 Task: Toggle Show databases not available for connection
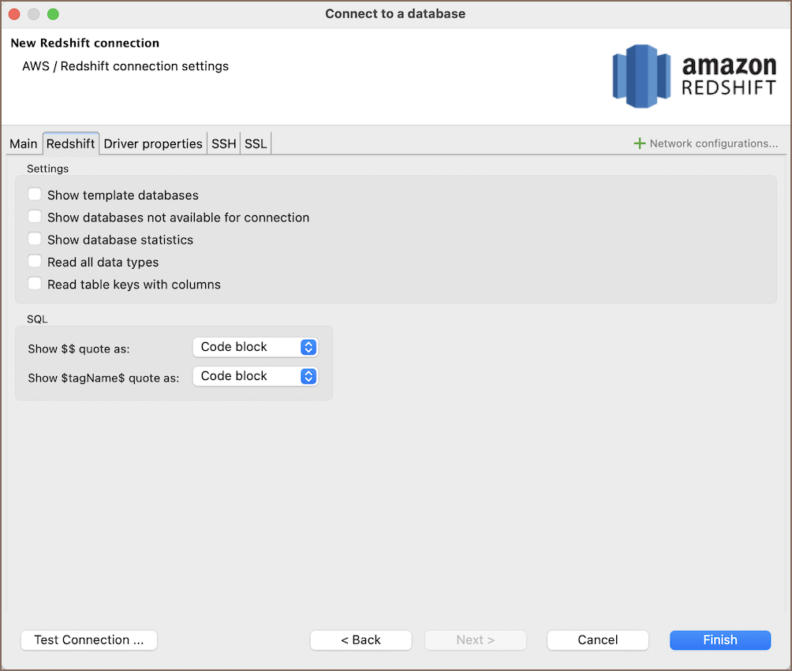(35, 217)
